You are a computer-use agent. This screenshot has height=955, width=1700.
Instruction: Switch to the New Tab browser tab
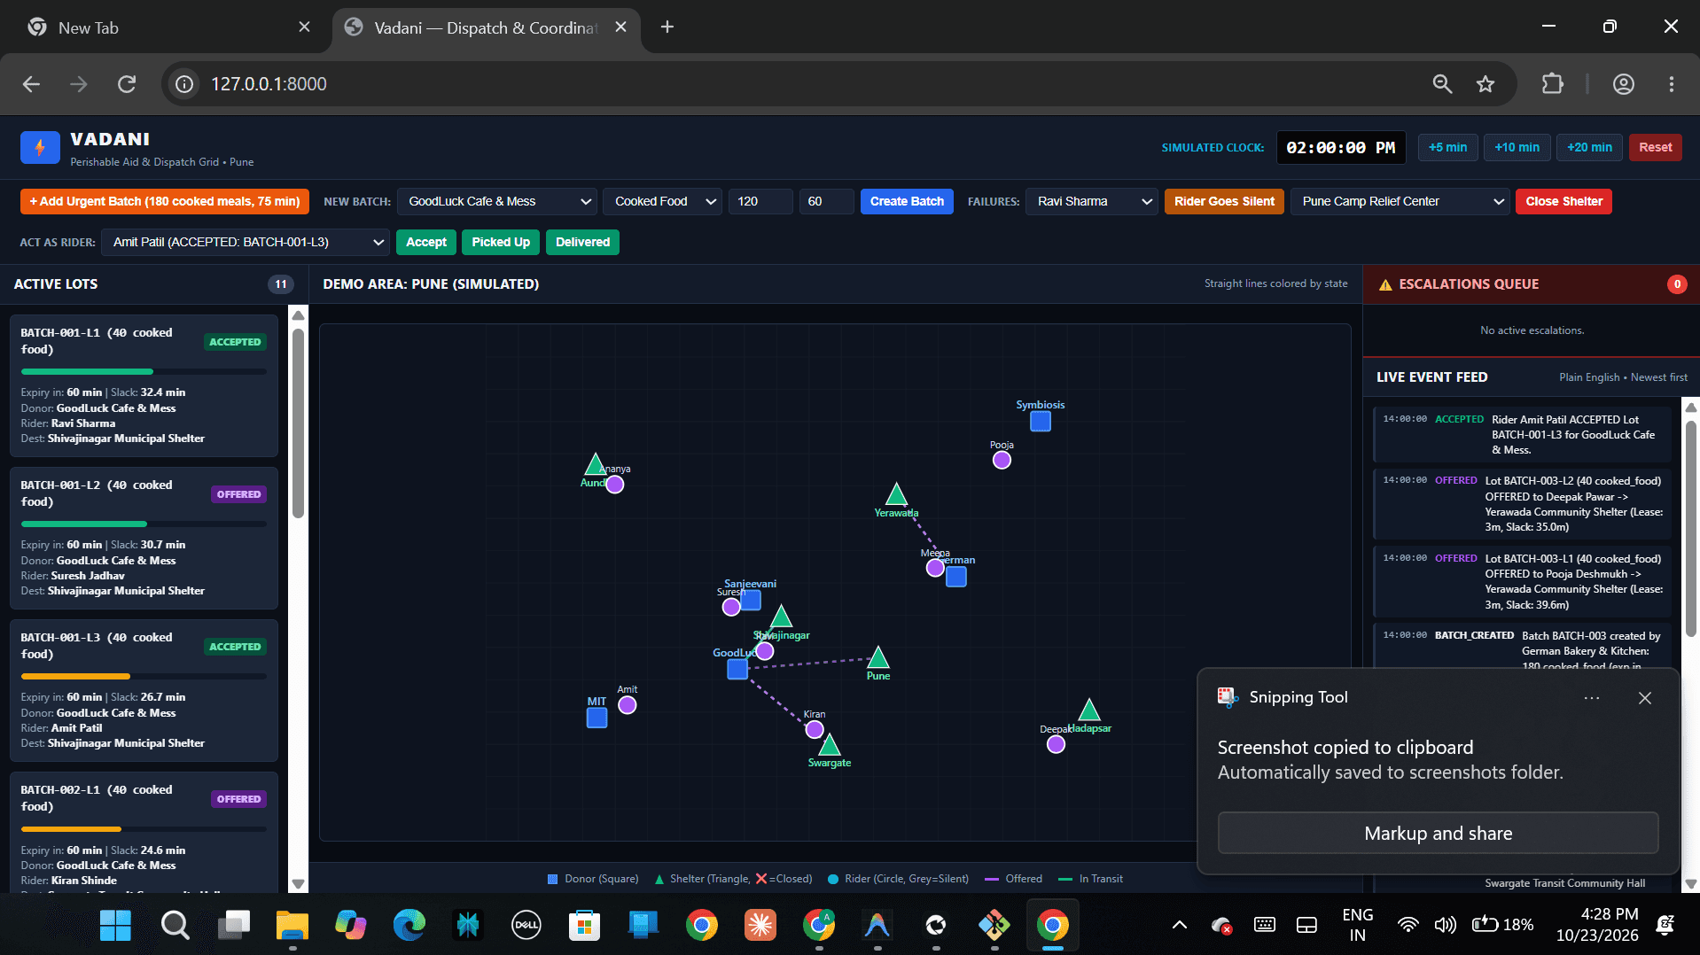coord(167,27)
